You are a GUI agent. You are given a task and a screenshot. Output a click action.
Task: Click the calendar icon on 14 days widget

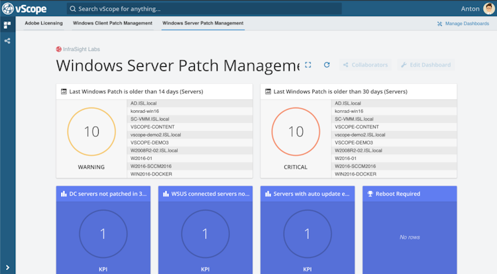pyautogui.click(x=64, y=92)
